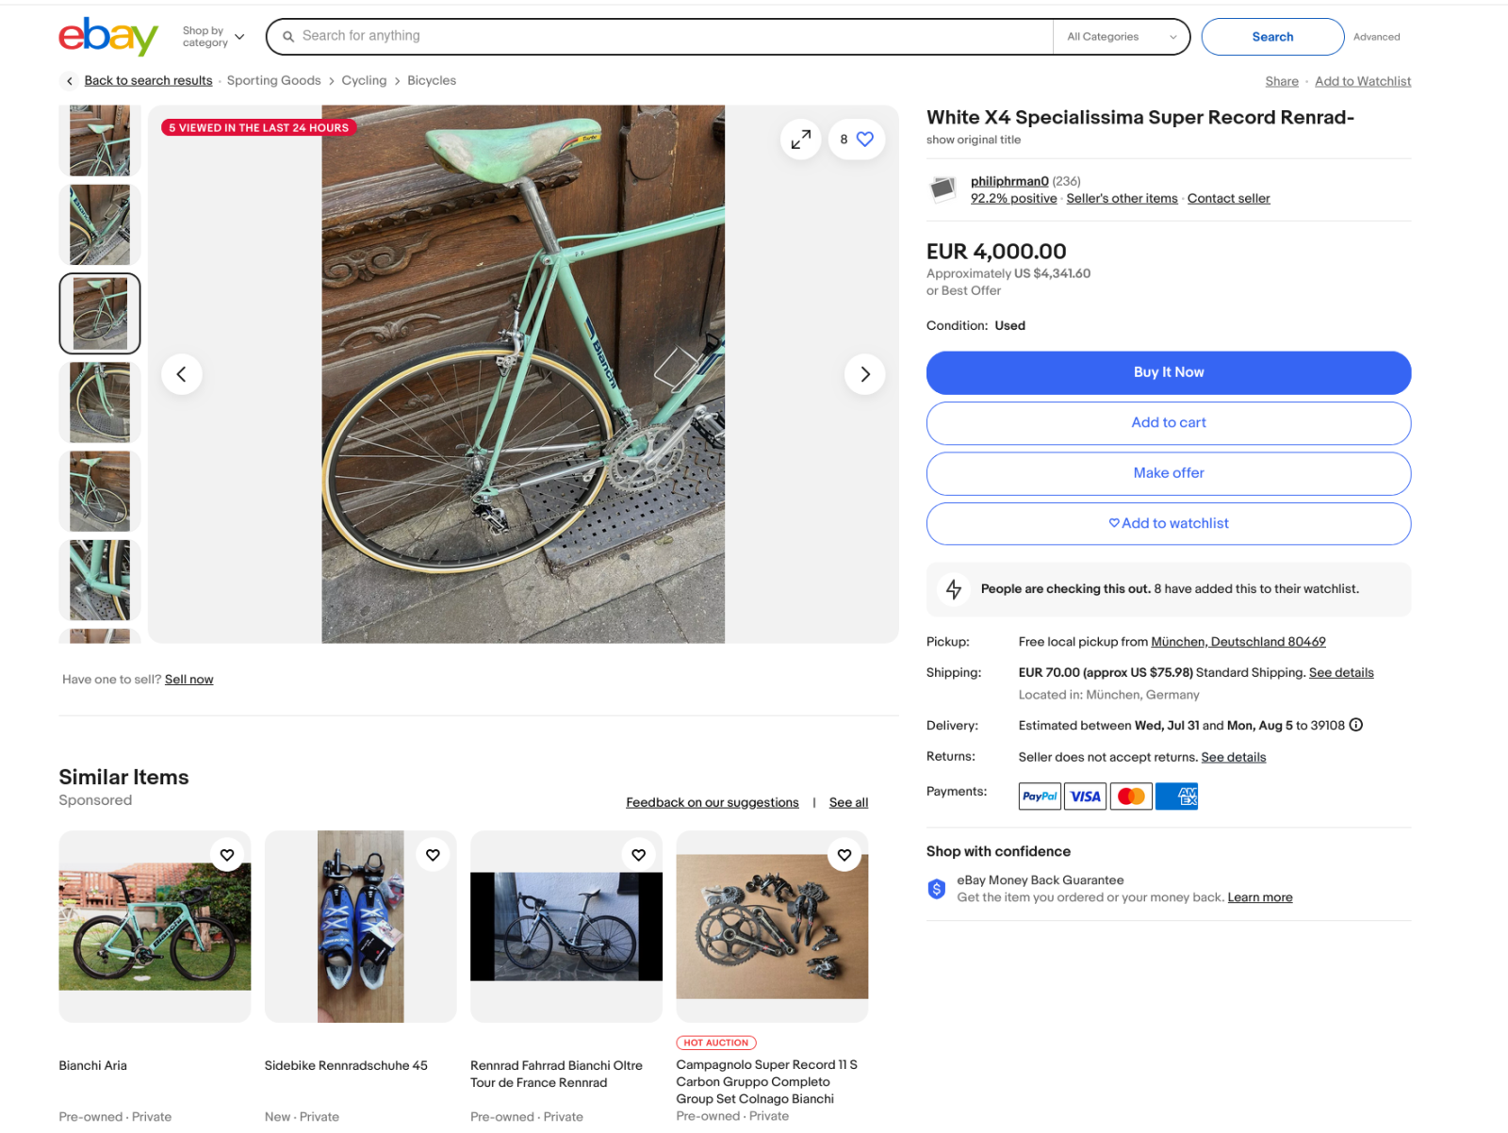
Task: Open the All Categories dropdown
Action: [x=1121, y=37]
